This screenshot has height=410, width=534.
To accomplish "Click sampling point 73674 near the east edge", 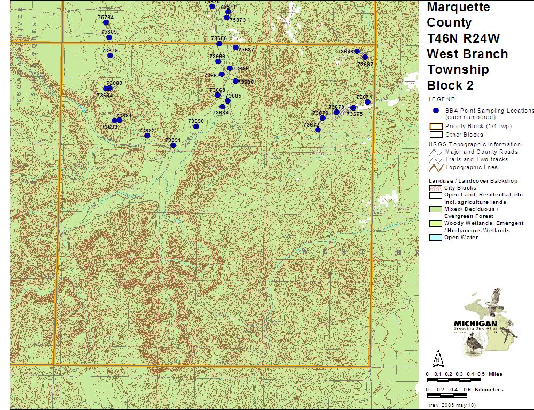I will [367, 102].
